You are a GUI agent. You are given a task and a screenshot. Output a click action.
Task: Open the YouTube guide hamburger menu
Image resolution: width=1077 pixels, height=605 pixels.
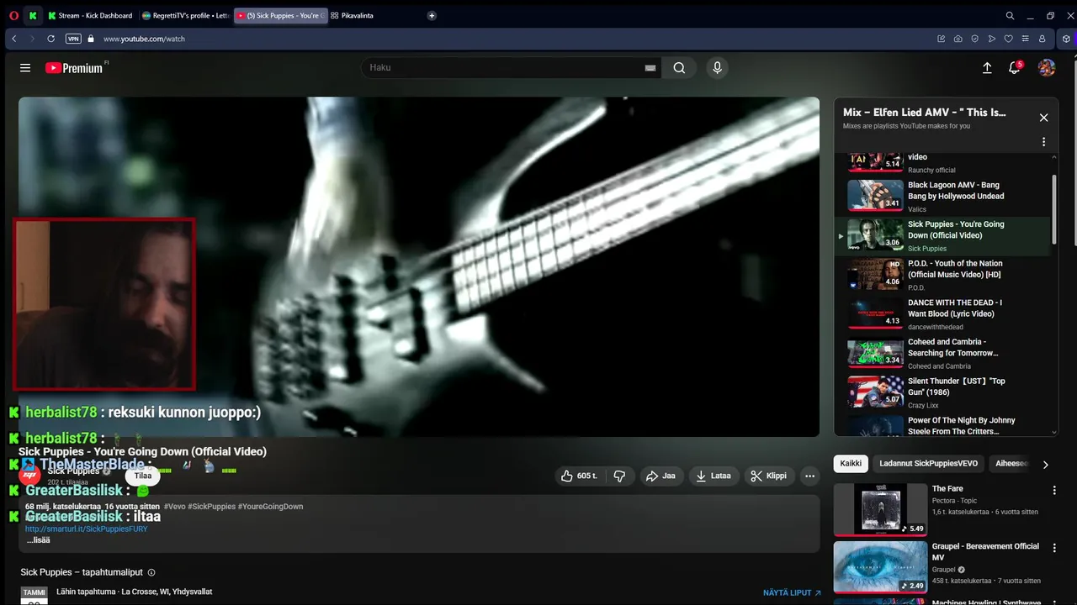(x=25, y=68)
